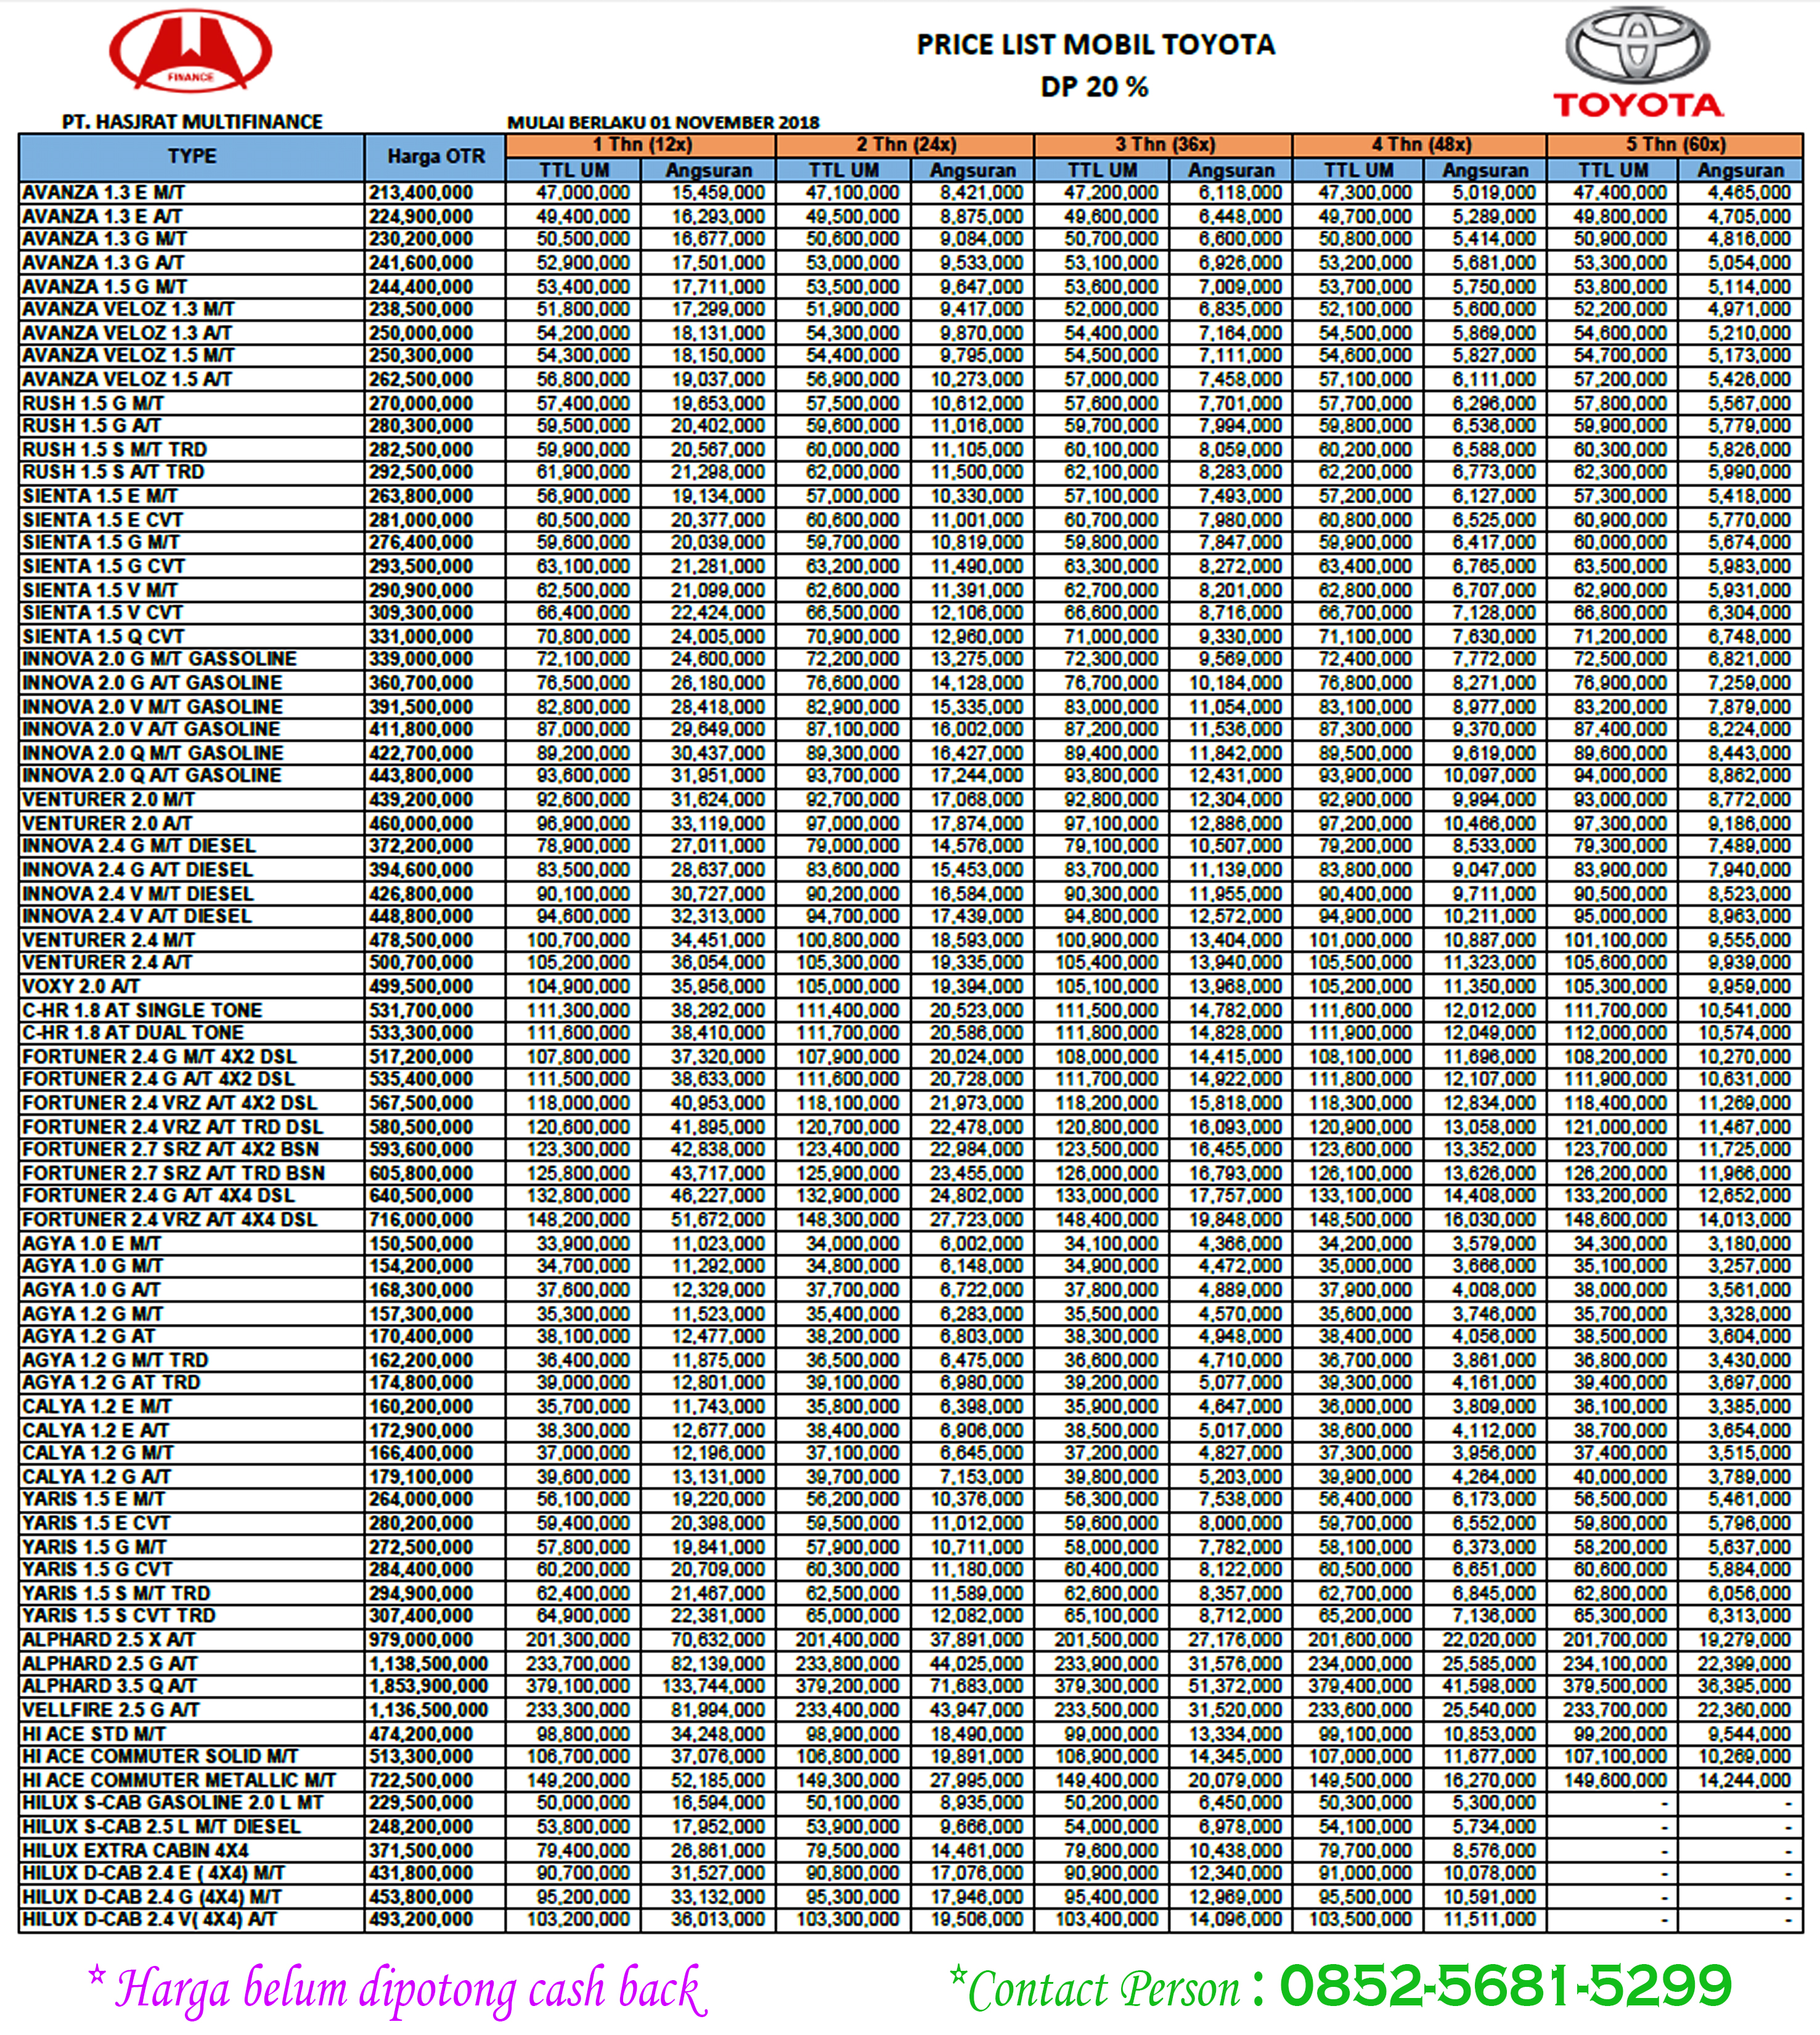This screenshot has height=2035, width=1820.
Task: Click the Hasjrat Finance red logo
Action: [190, 52]
